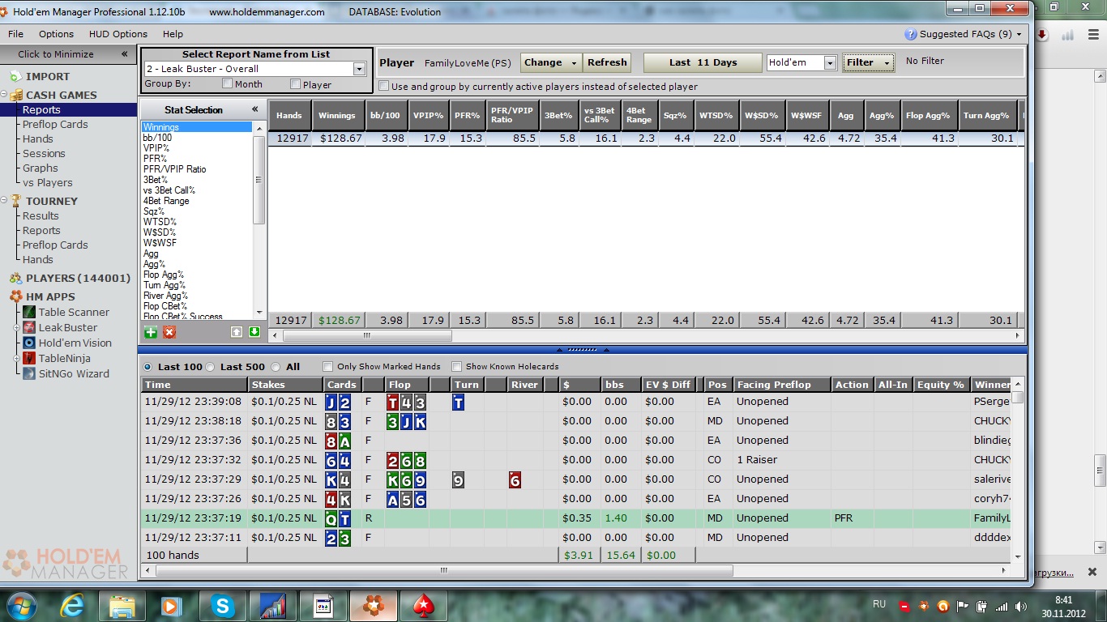Open Windows Explorer folder in taskbar
The width and height of the screenshot is (1107, 622).
[122, 605]
